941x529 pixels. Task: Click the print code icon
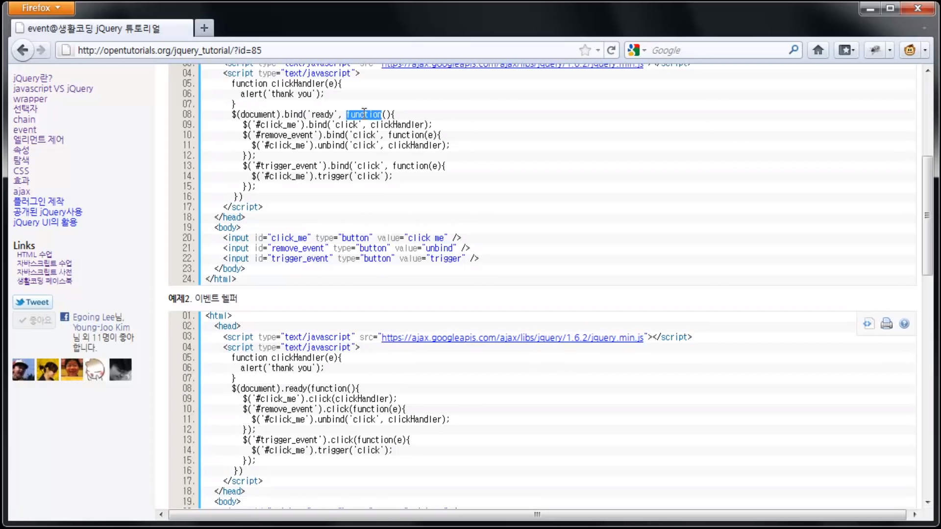(x=886, y=324)
